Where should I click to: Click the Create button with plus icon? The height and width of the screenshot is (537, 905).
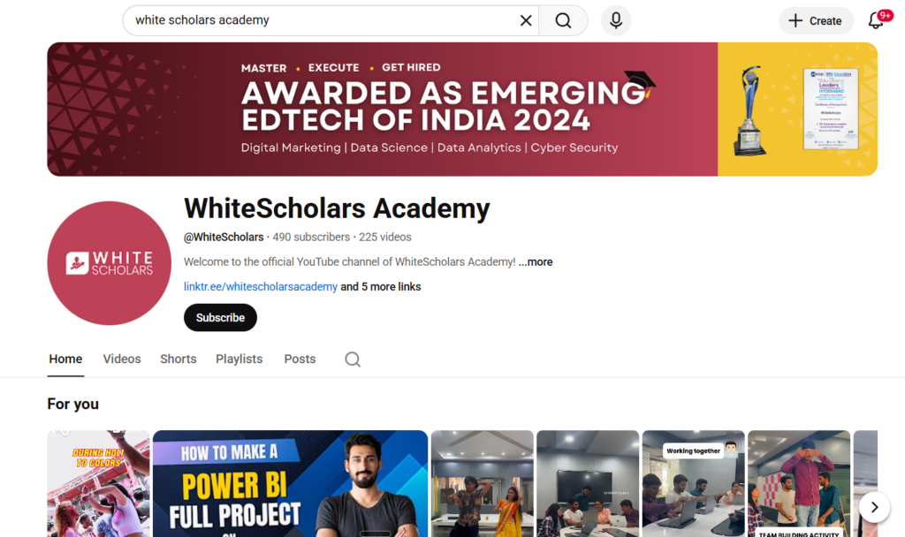pyautogui.click(x=816, y=21)
